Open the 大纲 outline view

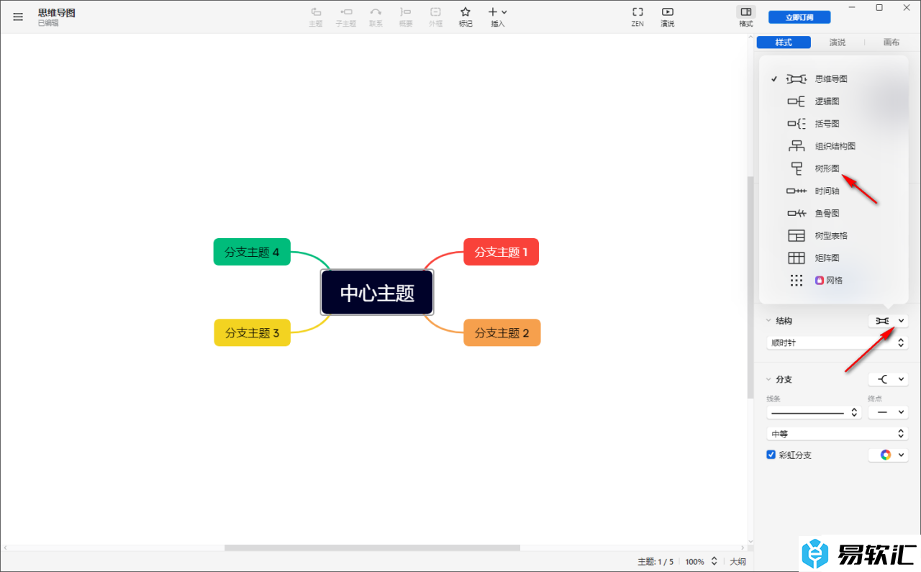[x=738, y=561]
